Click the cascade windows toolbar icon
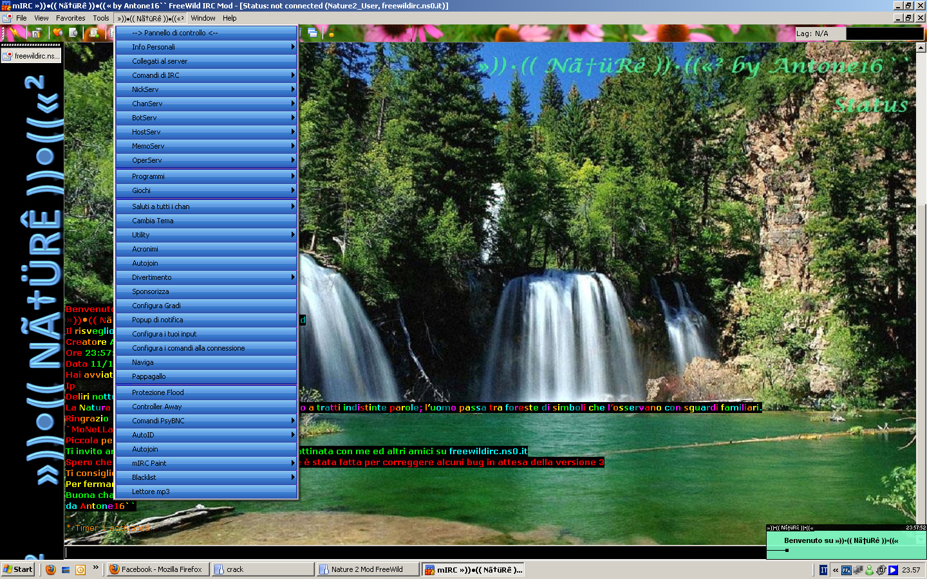The height and width of the screenshot is (579, 927). [313, 33]
